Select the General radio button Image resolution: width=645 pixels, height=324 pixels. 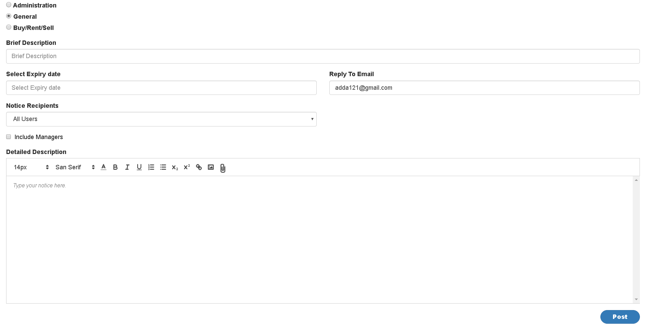pyautogui.click(x=9, y=16)
